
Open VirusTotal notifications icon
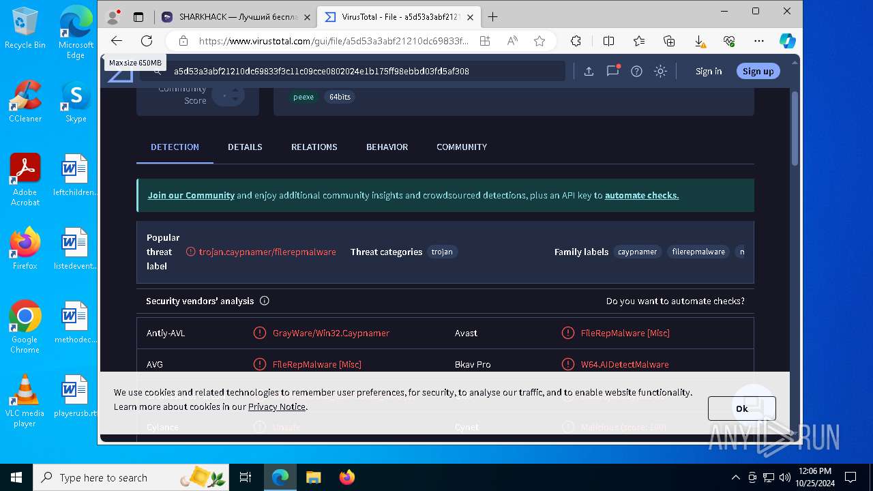tap(612, 71)
